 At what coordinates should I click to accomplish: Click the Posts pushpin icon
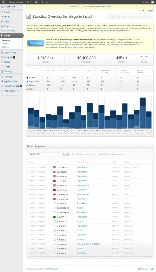(x=2, y=12)
